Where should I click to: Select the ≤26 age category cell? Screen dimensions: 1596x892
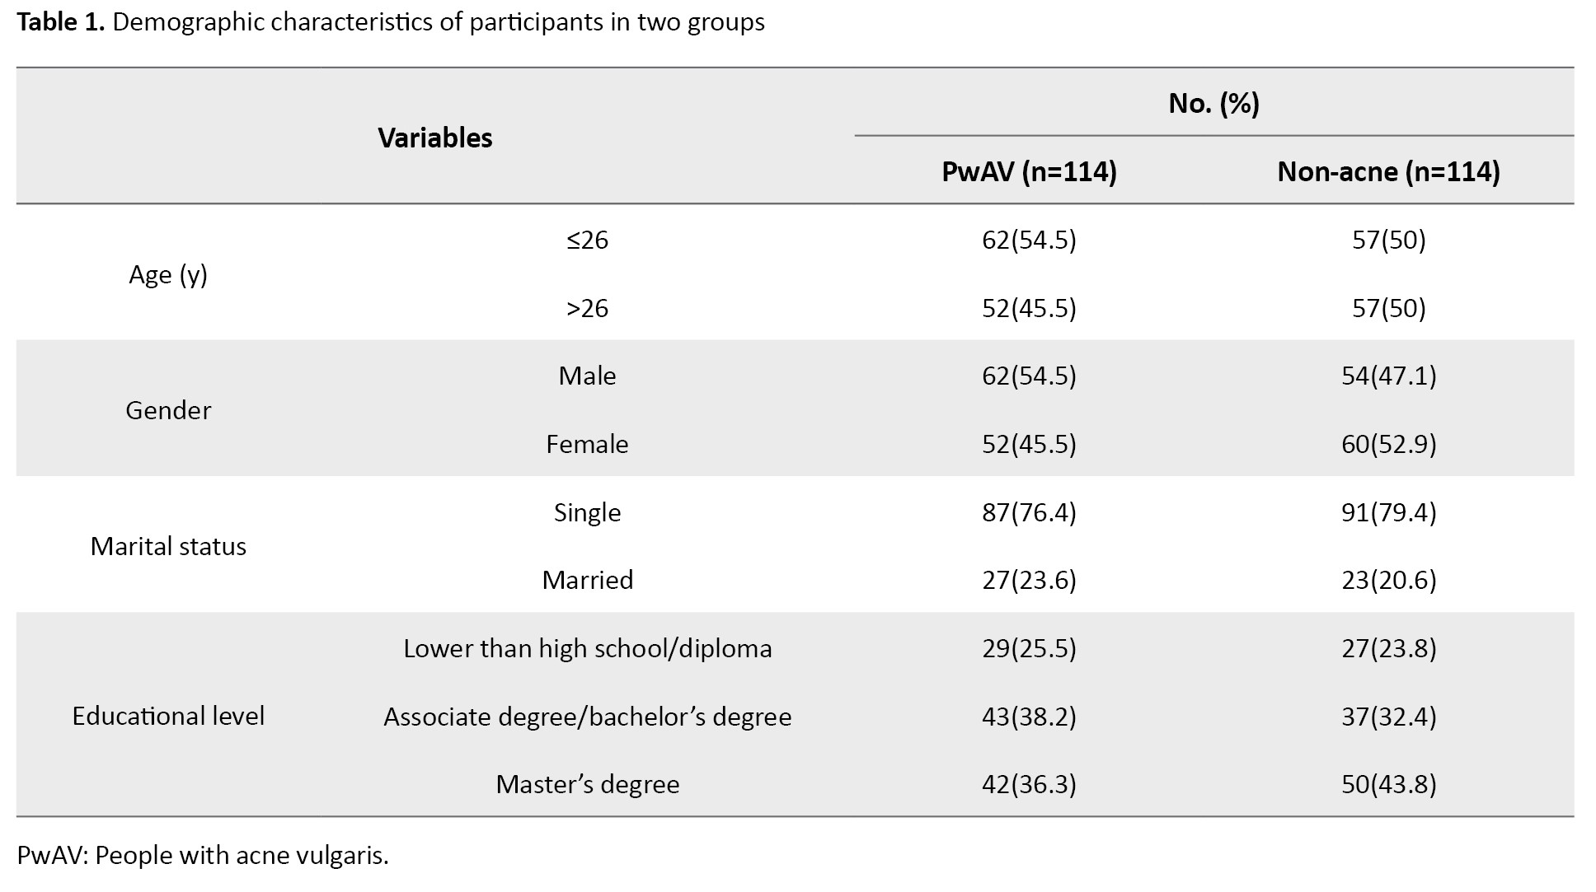587,240
